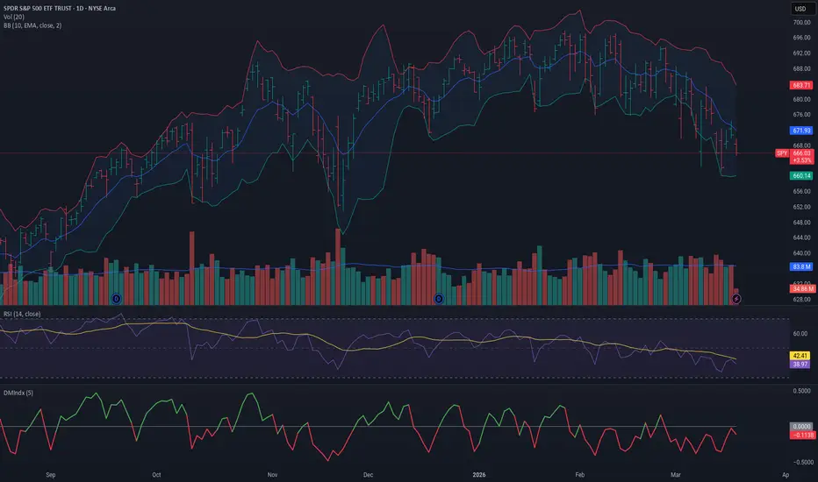Click the 652.00 price axis value

[x=801, y=207]
